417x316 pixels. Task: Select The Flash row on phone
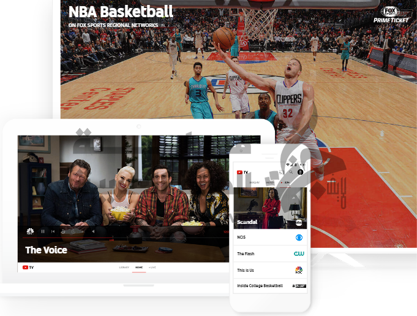[270, 253]
